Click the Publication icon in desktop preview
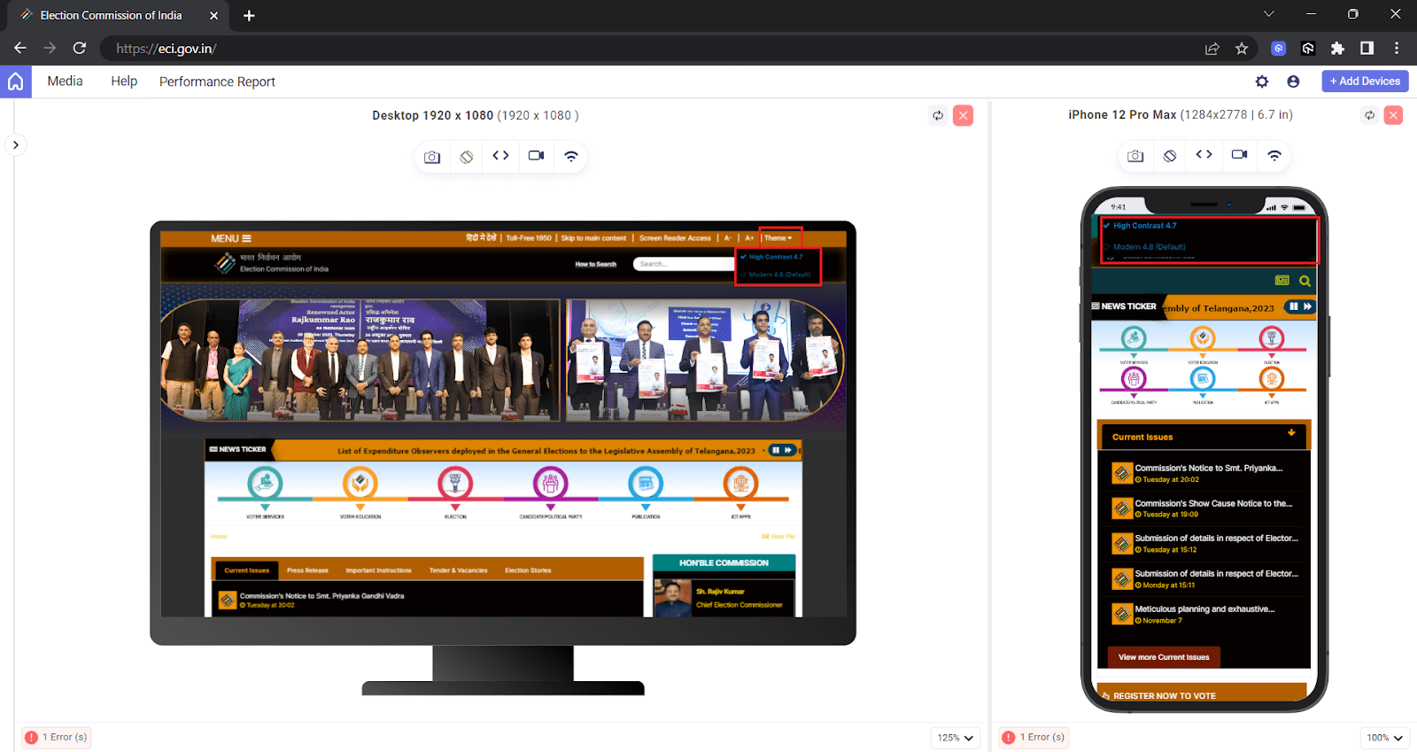 [x=646, y=485]
